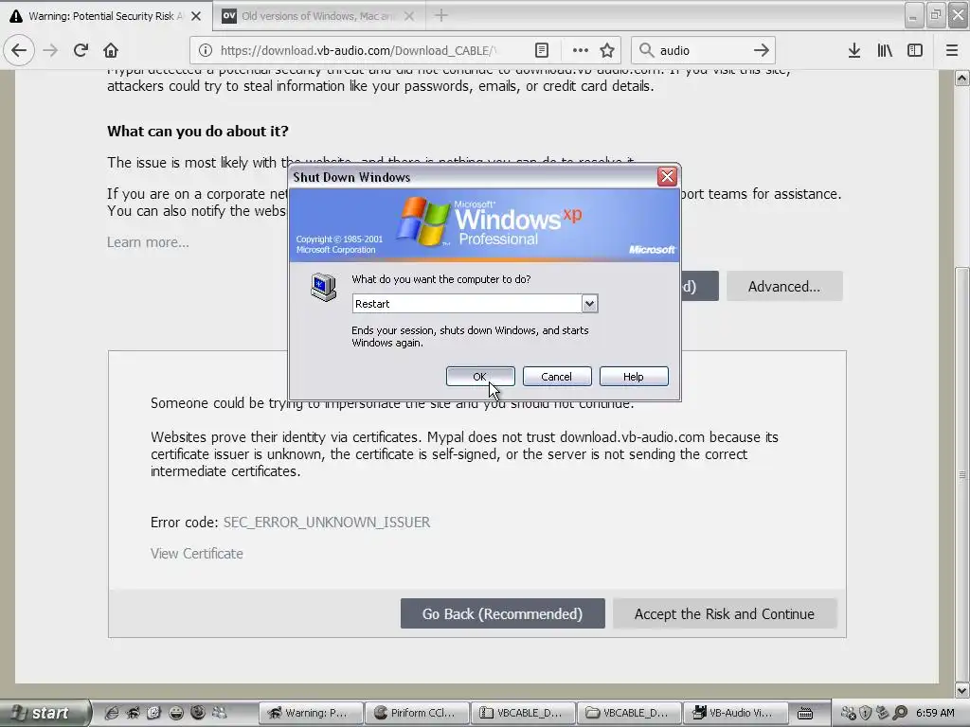This screenshot has height=727, width=970.
Task: Click Accept the Risk and Continue
Action: [725, 613]
